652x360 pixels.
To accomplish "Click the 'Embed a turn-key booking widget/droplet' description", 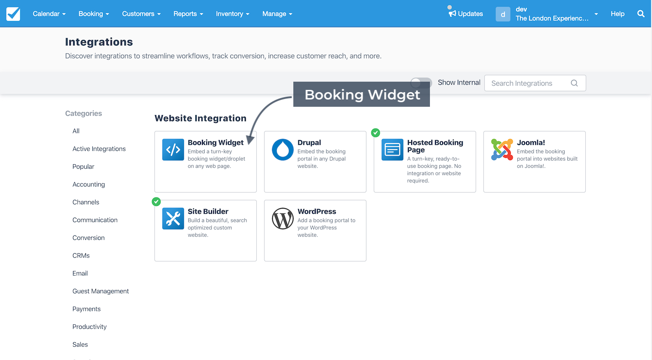I will click(x=217, y=159).
